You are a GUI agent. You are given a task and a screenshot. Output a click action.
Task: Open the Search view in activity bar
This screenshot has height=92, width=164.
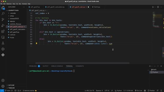tap(3, 14)
